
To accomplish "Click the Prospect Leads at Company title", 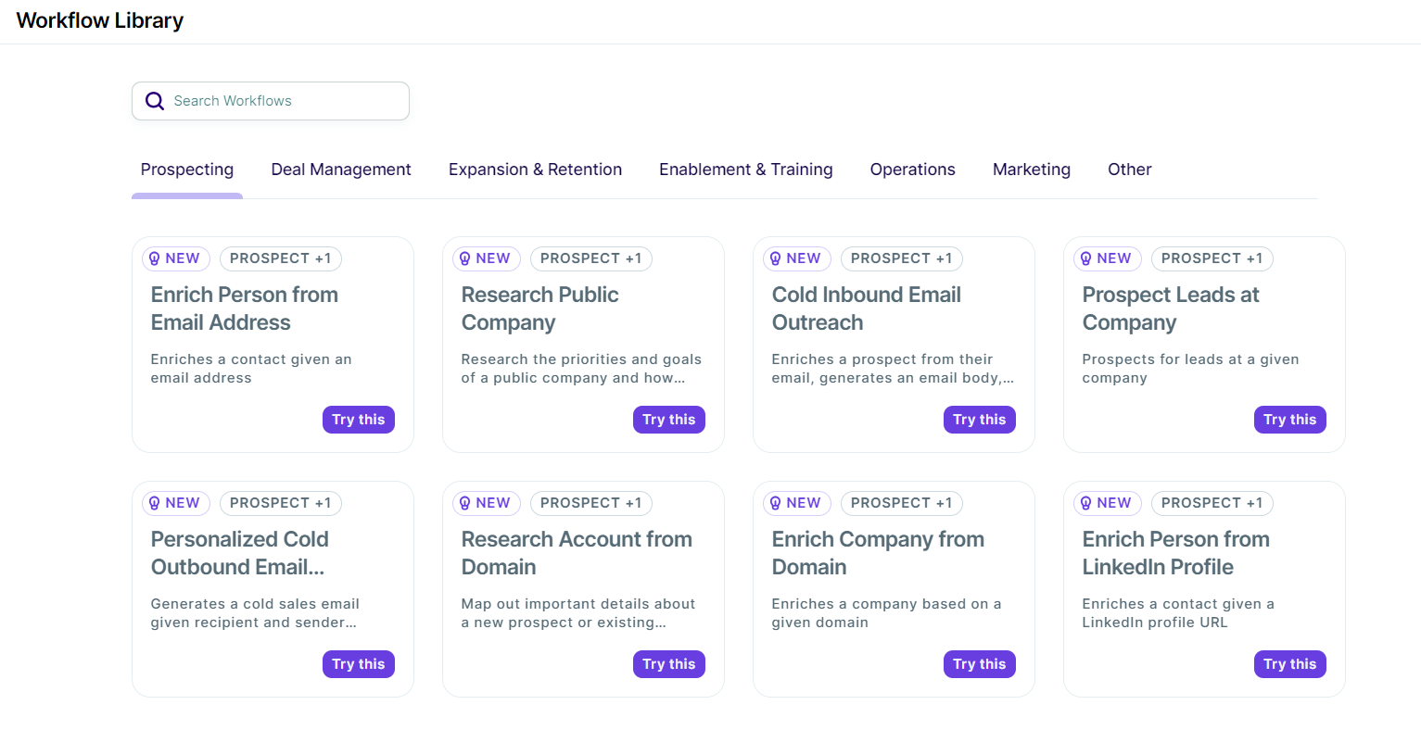I will (x=1171, y=308).
